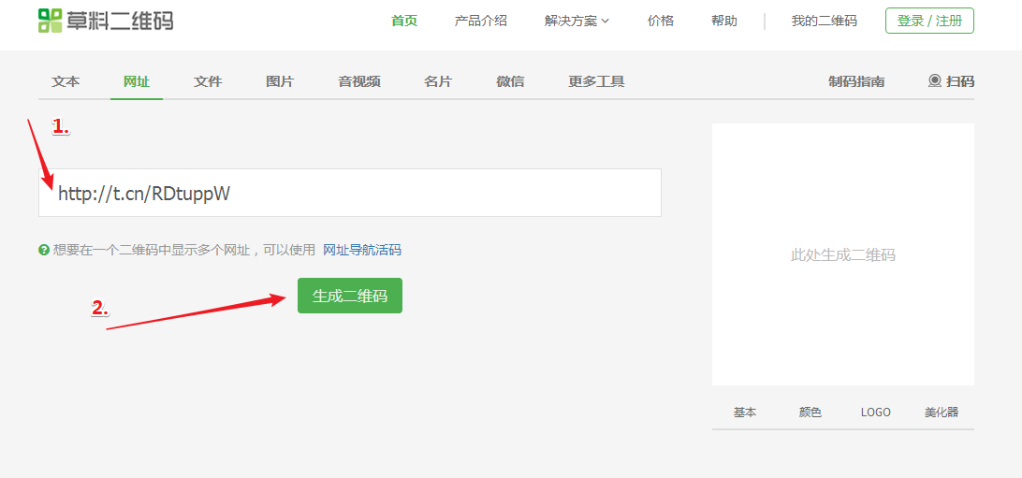Select the 基本 style tab
This screenshot has height=478, width=1022.
745,413
